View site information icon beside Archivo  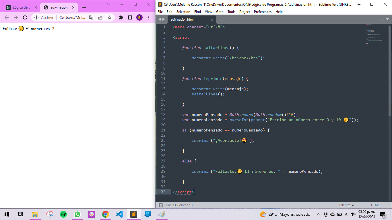point(36,17)
